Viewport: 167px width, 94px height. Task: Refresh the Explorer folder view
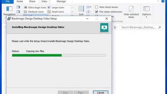click(x=115, y=27)
